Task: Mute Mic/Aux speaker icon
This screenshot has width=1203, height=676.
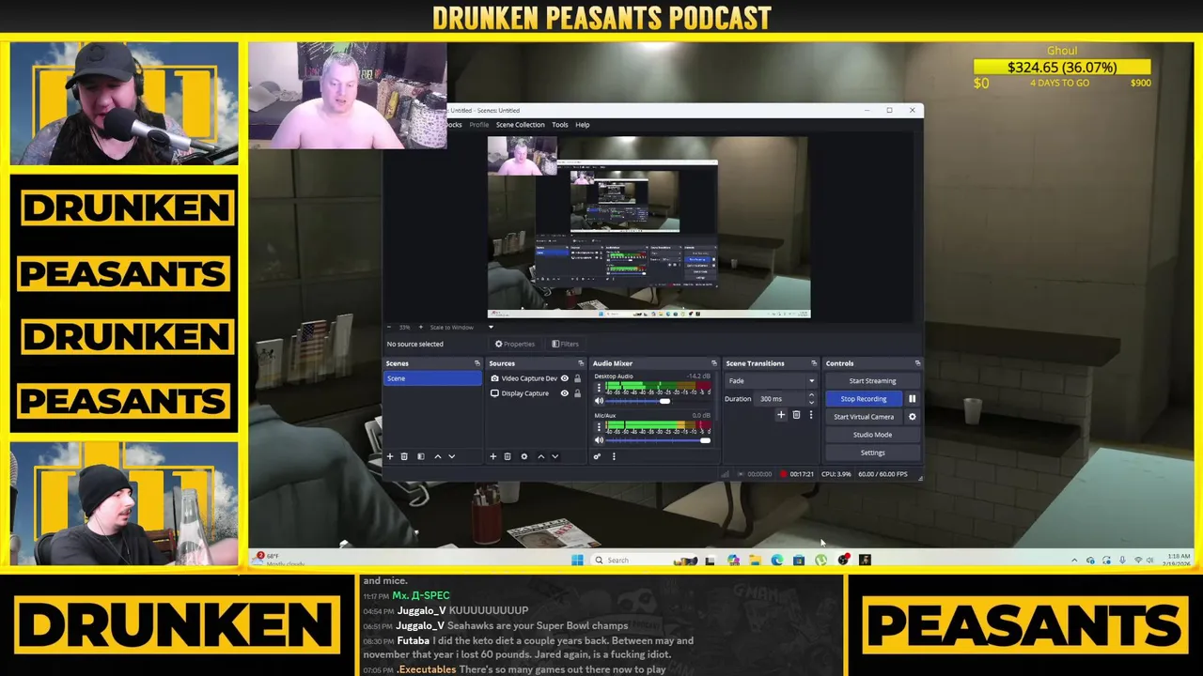Action: click(x=599, y=440)
